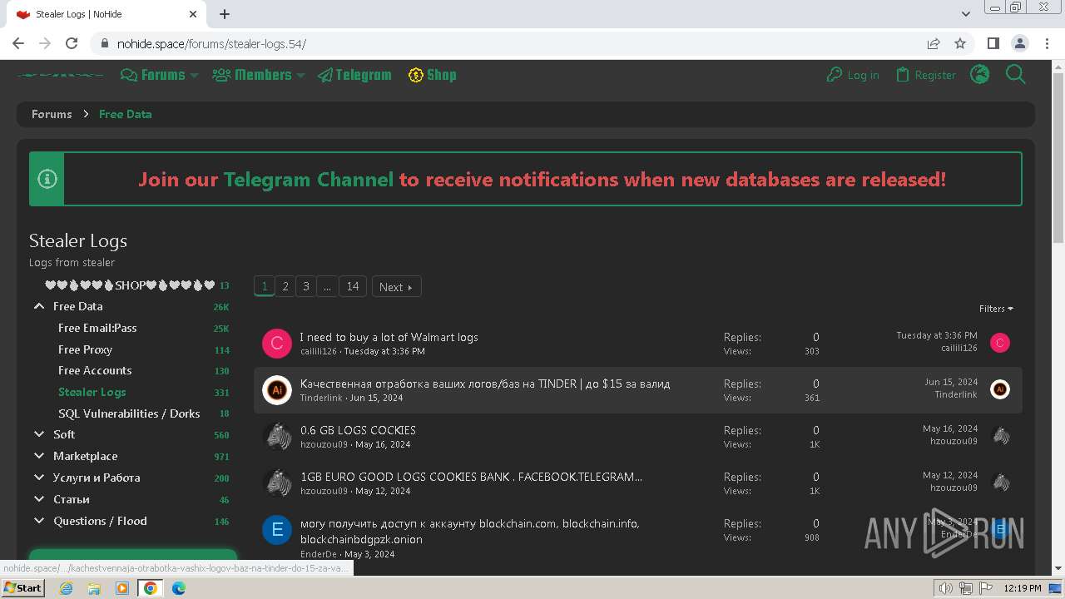Screen dimensions: 1065x599
Task: Expand the Marketplace category
Action: [x=39, y=456]
